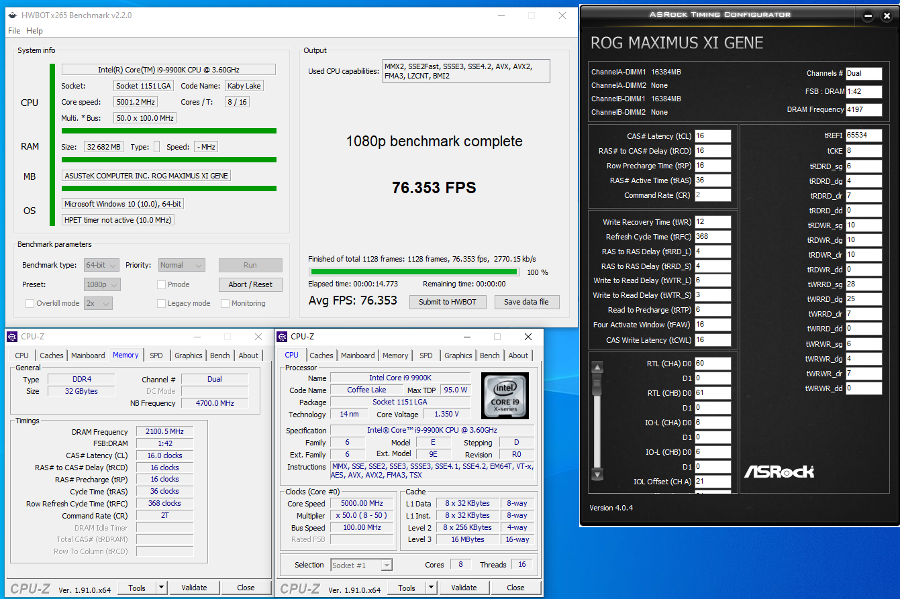
Task: Click the down arrow of the ASRock scrollbar
Action: 597,474
